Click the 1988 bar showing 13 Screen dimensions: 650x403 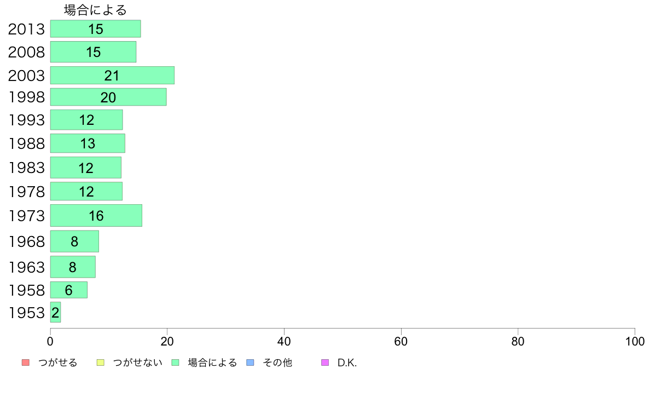point(88,143)
